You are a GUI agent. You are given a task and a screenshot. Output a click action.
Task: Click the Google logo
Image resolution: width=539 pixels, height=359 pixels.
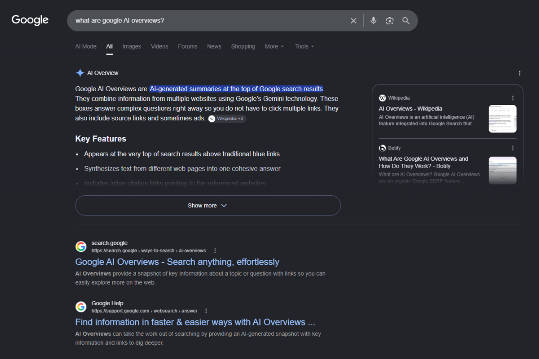point(30,20)
